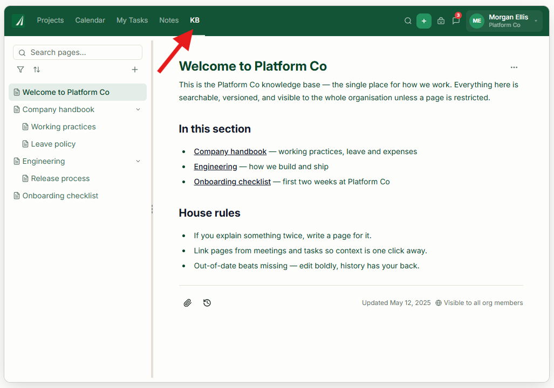Click the globe visibility icon
This screenshot has height=388, width=554.
[439, 303]
